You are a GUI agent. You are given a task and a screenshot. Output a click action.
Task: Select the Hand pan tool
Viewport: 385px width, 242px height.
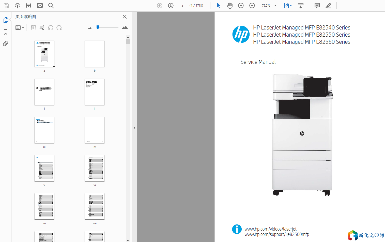pos(230,6)
